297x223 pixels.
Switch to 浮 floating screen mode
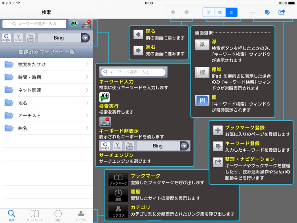pyautogui.click(x=208, y=12)
